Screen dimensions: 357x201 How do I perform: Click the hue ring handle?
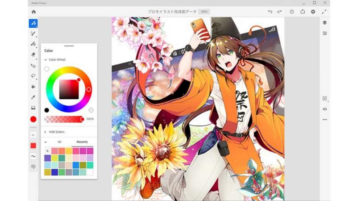pos(88,89)
